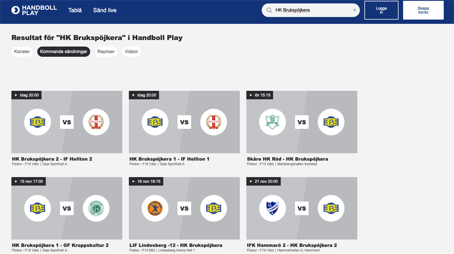The width and height of the screenshot is (454, 254).
Task: Click Skåre HK green team logo
Action: pyautogui.click(x=272, y=122)
